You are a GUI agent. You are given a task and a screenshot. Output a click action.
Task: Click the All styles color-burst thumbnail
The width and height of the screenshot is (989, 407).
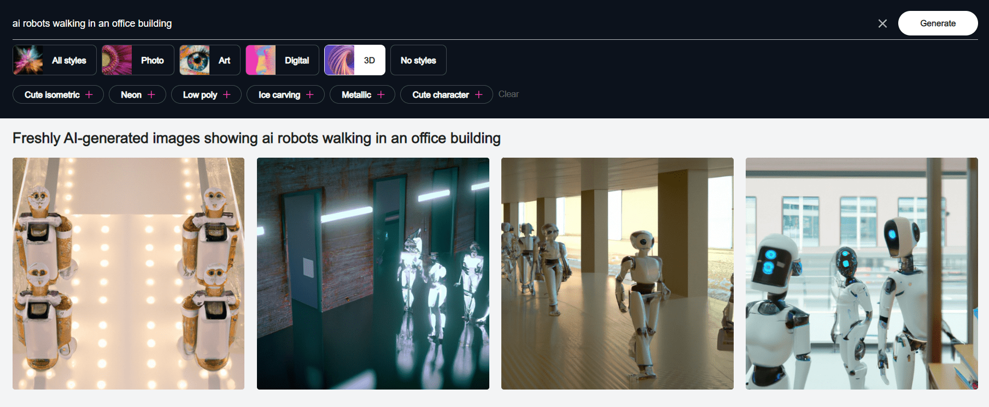pyautogui.click(x=28, y=60)
